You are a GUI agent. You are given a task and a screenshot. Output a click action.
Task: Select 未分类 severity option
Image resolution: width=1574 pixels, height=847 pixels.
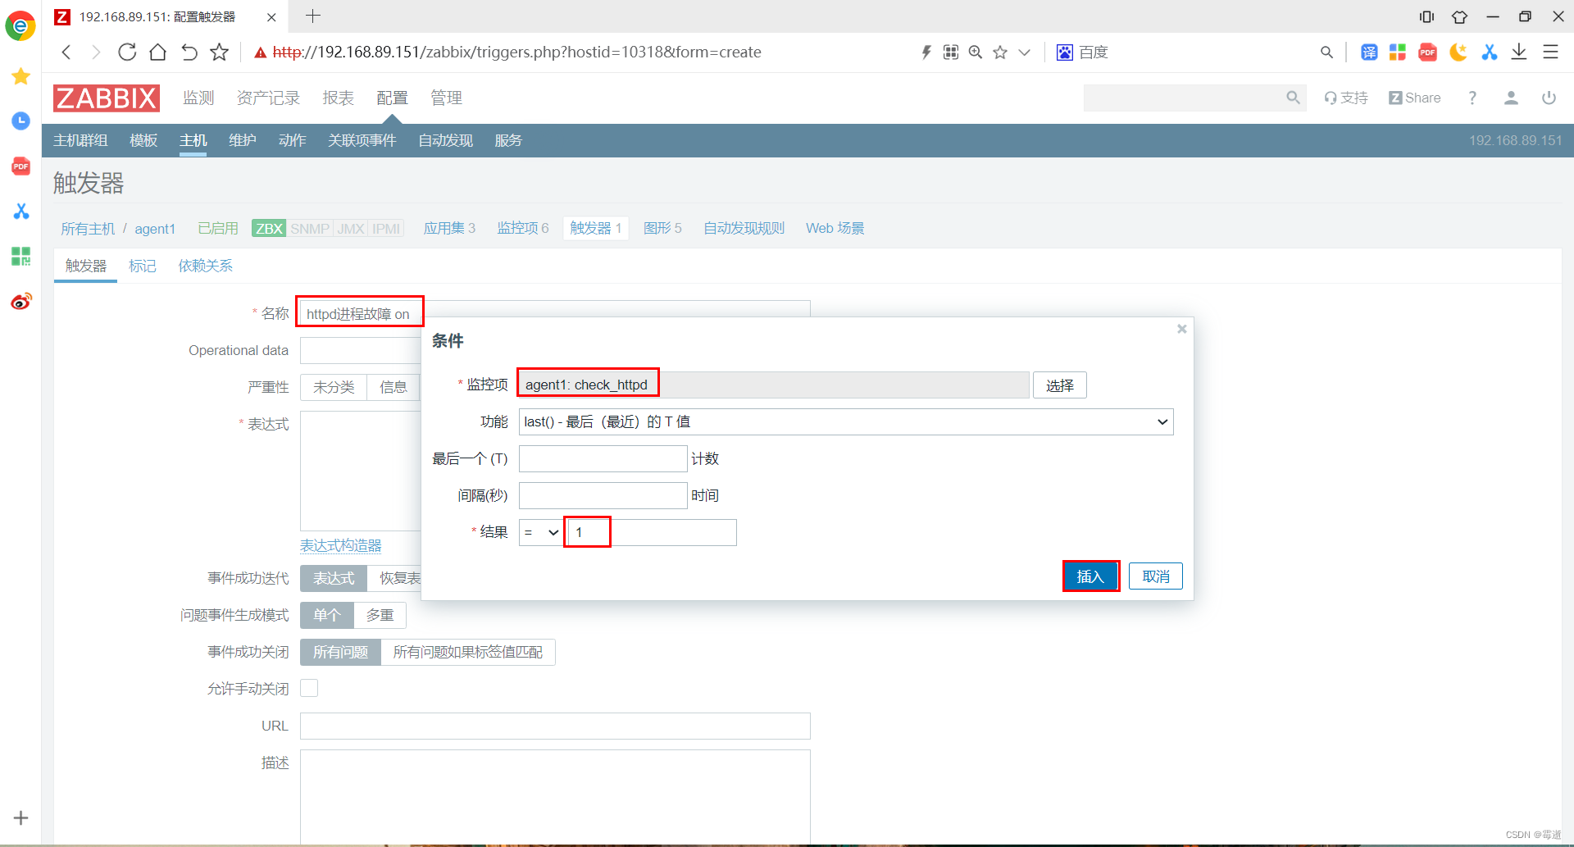pyautogui.click(x=334, y=387)
